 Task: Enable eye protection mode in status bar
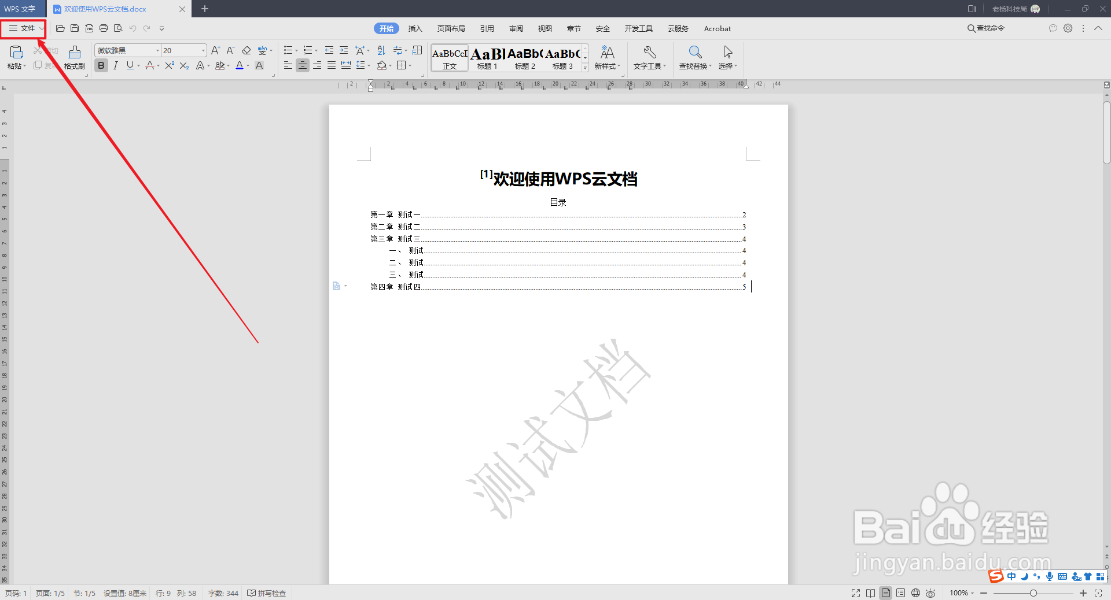point(930,593)
